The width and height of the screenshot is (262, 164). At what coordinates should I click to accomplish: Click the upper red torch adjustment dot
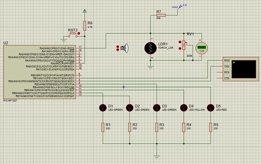(118, 47)
